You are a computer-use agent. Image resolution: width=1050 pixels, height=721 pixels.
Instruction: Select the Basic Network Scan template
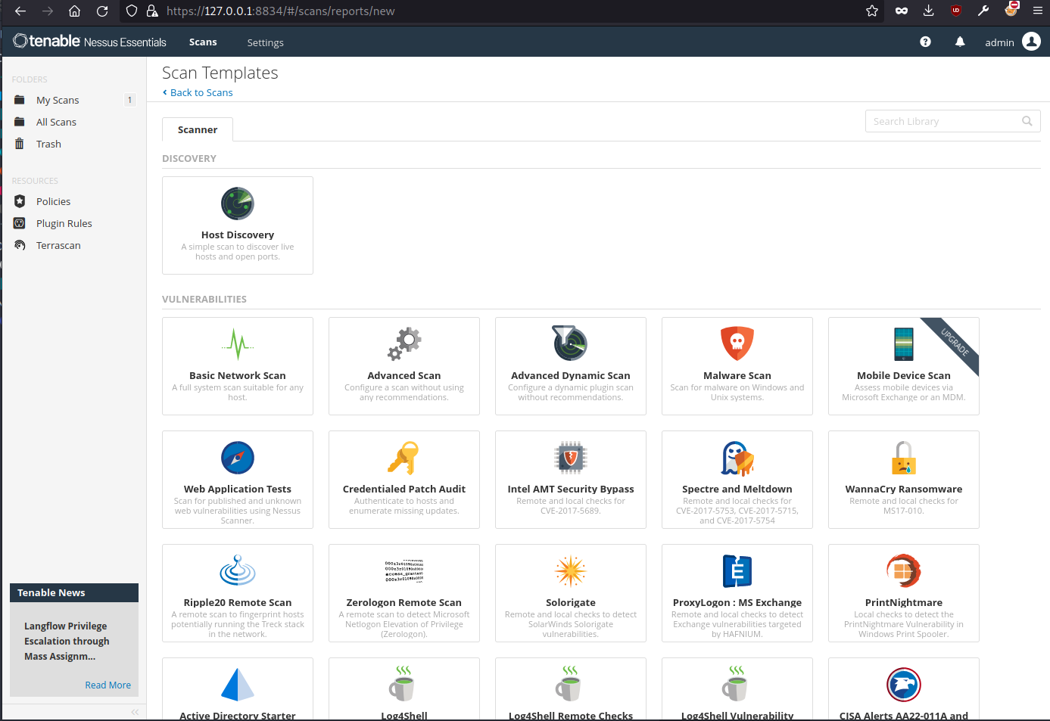(x=237, y=366)
